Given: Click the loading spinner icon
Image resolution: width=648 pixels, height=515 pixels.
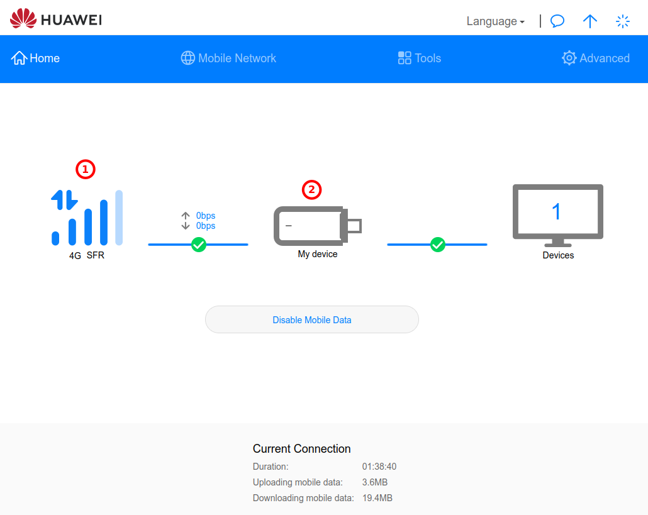Looking at the screenshot, I should tap(622, 21).
